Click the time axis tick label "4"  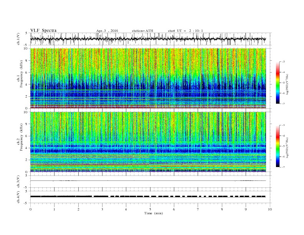[126, 209]
